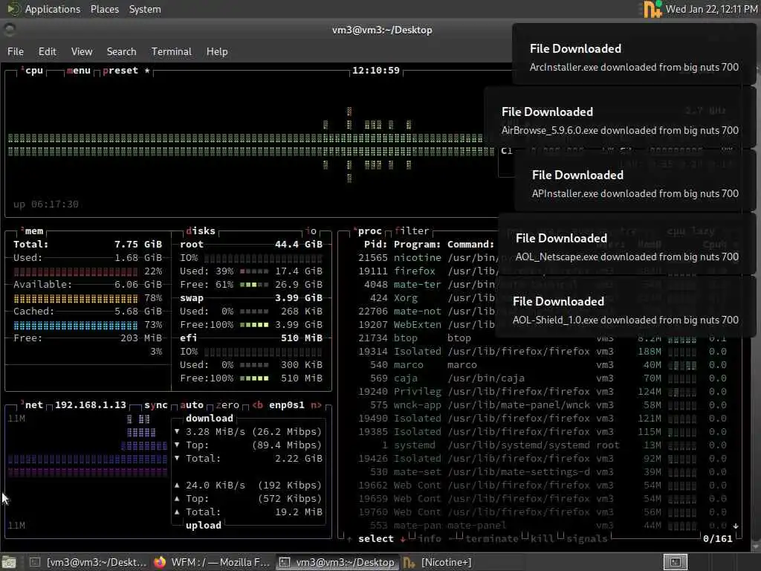Switch to WFM Mozilla Firefox taskbar item

pos(212,562)
